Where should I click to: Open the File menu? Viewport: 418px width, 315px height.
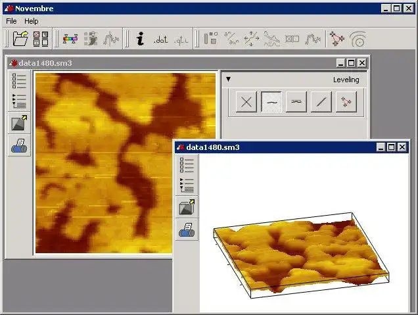coord(11,21)
